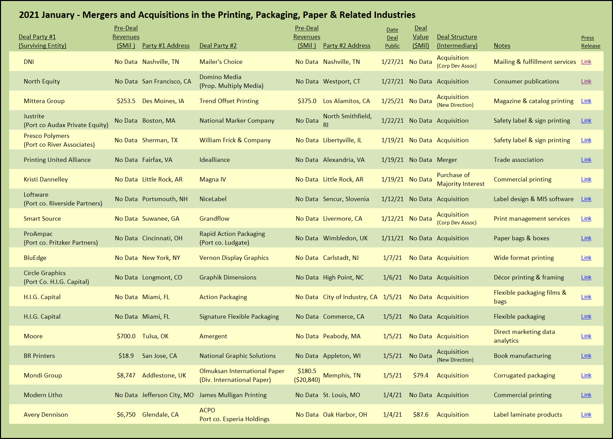This screenshot has height=439, width=613.
Task: Select the Graphik Dimensions cell
Action: coord(228,277)
